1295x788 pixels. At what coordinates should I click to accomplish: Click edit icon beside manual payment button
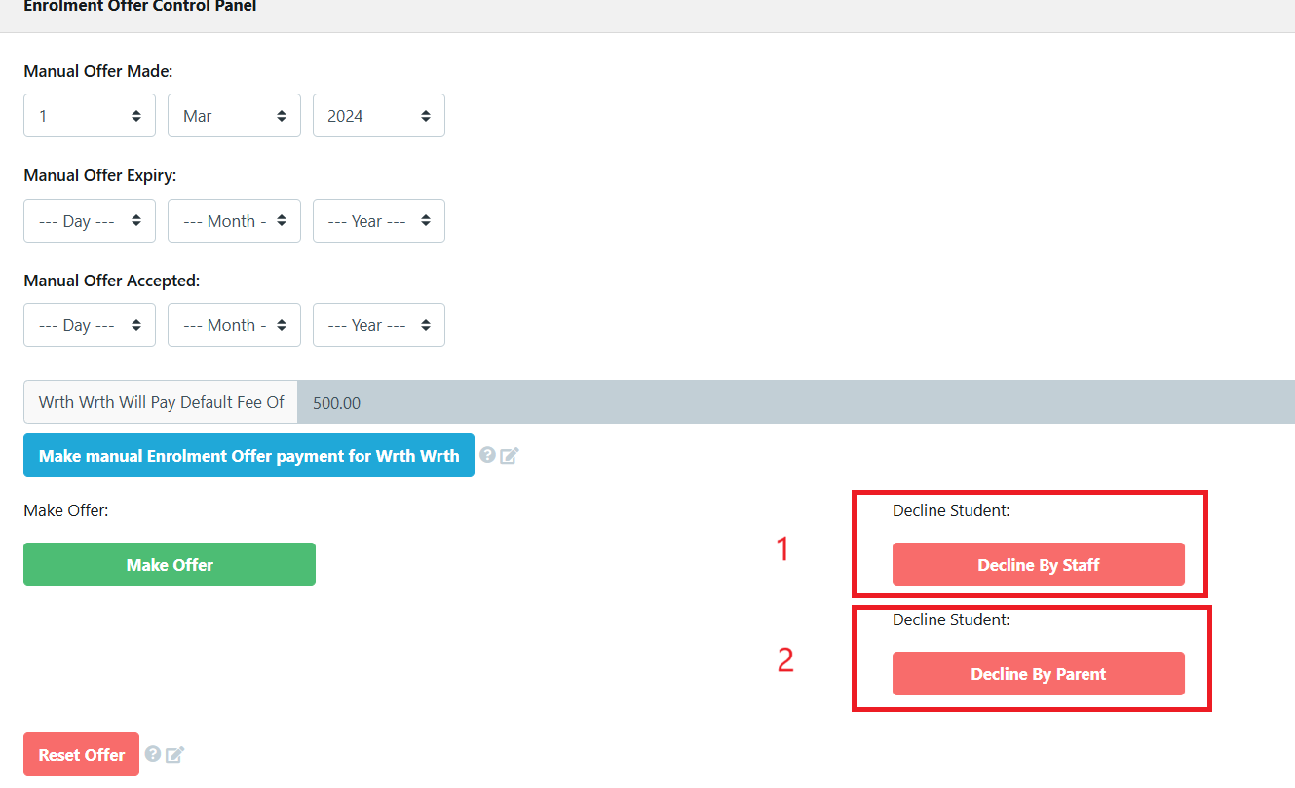click(x=509, y=455)
